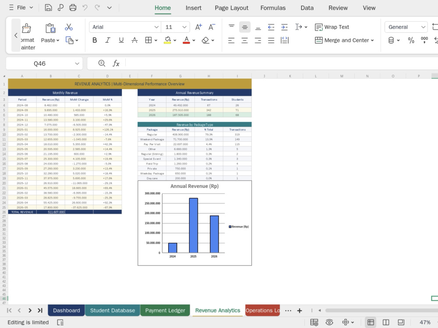
Task: Show more sheets with ellipsis button
Action: pos(288,311)
